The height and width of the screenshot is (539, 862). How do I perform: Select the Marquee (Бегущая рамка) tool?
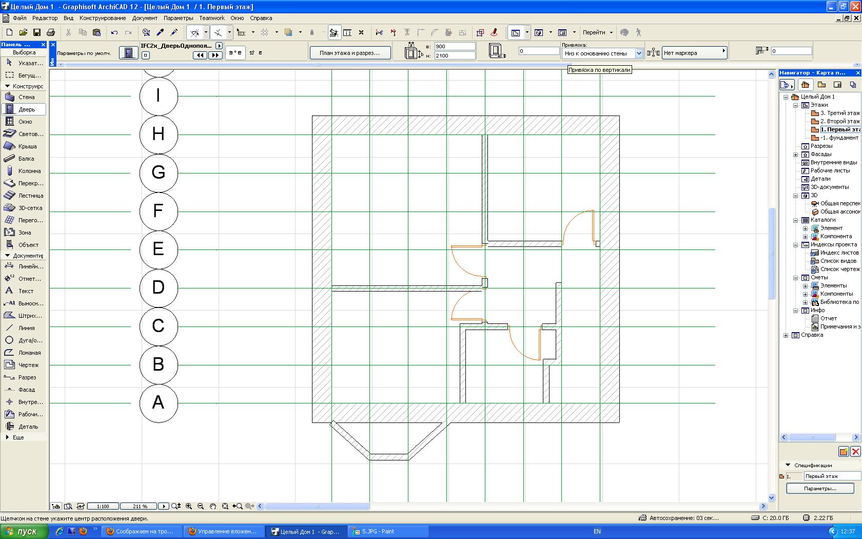click(24, 75)
